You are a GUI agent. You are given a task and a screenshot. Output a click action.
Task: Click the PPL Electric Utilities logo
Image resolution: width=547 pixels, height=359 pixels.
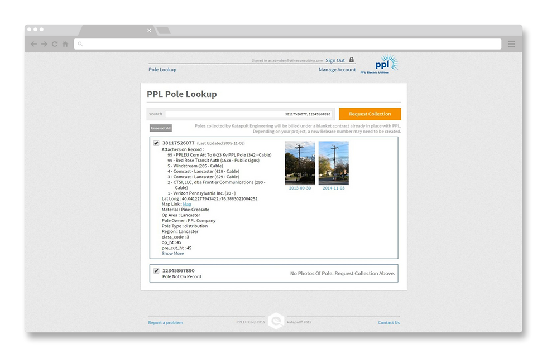coord(380,64)
